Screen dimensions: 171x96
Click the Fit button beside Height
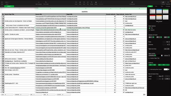coord(167,76)
